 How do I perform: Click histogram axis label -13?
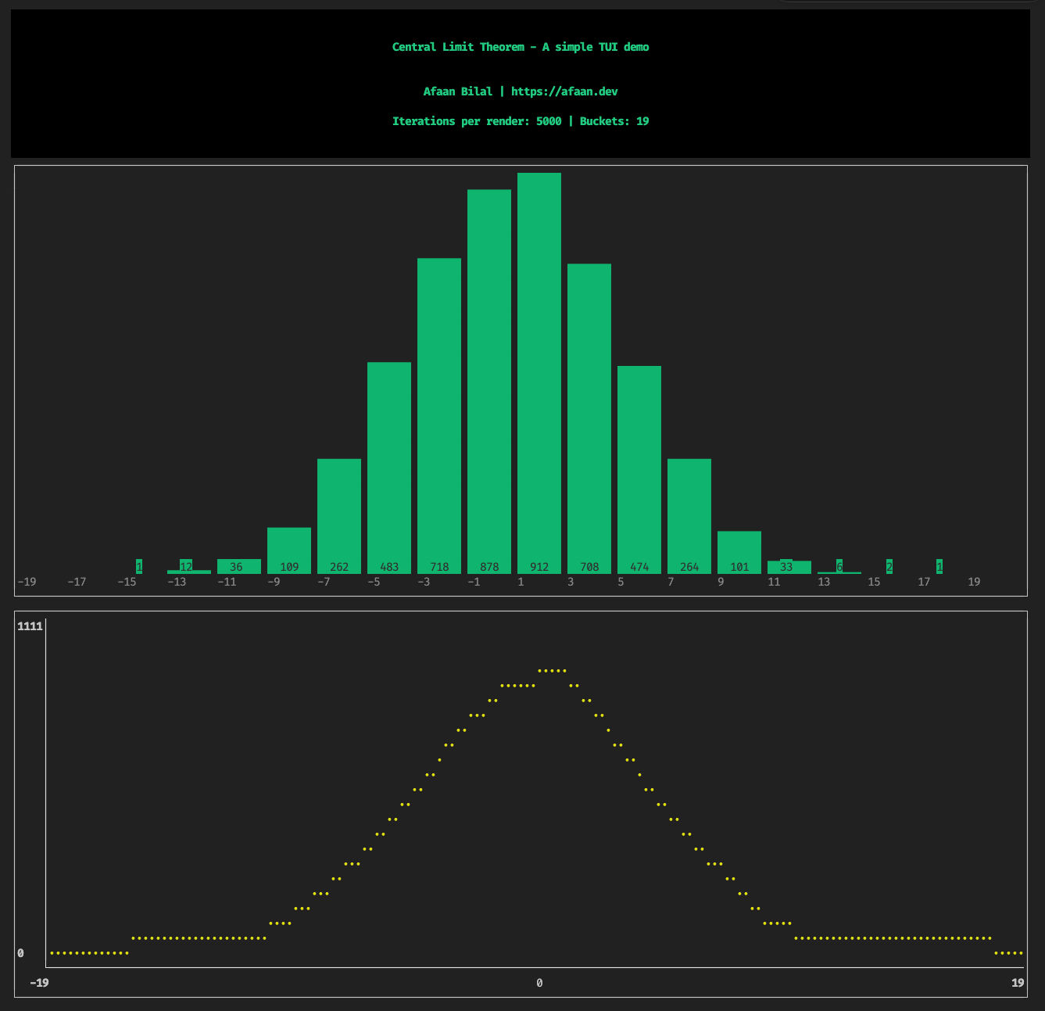177,582
